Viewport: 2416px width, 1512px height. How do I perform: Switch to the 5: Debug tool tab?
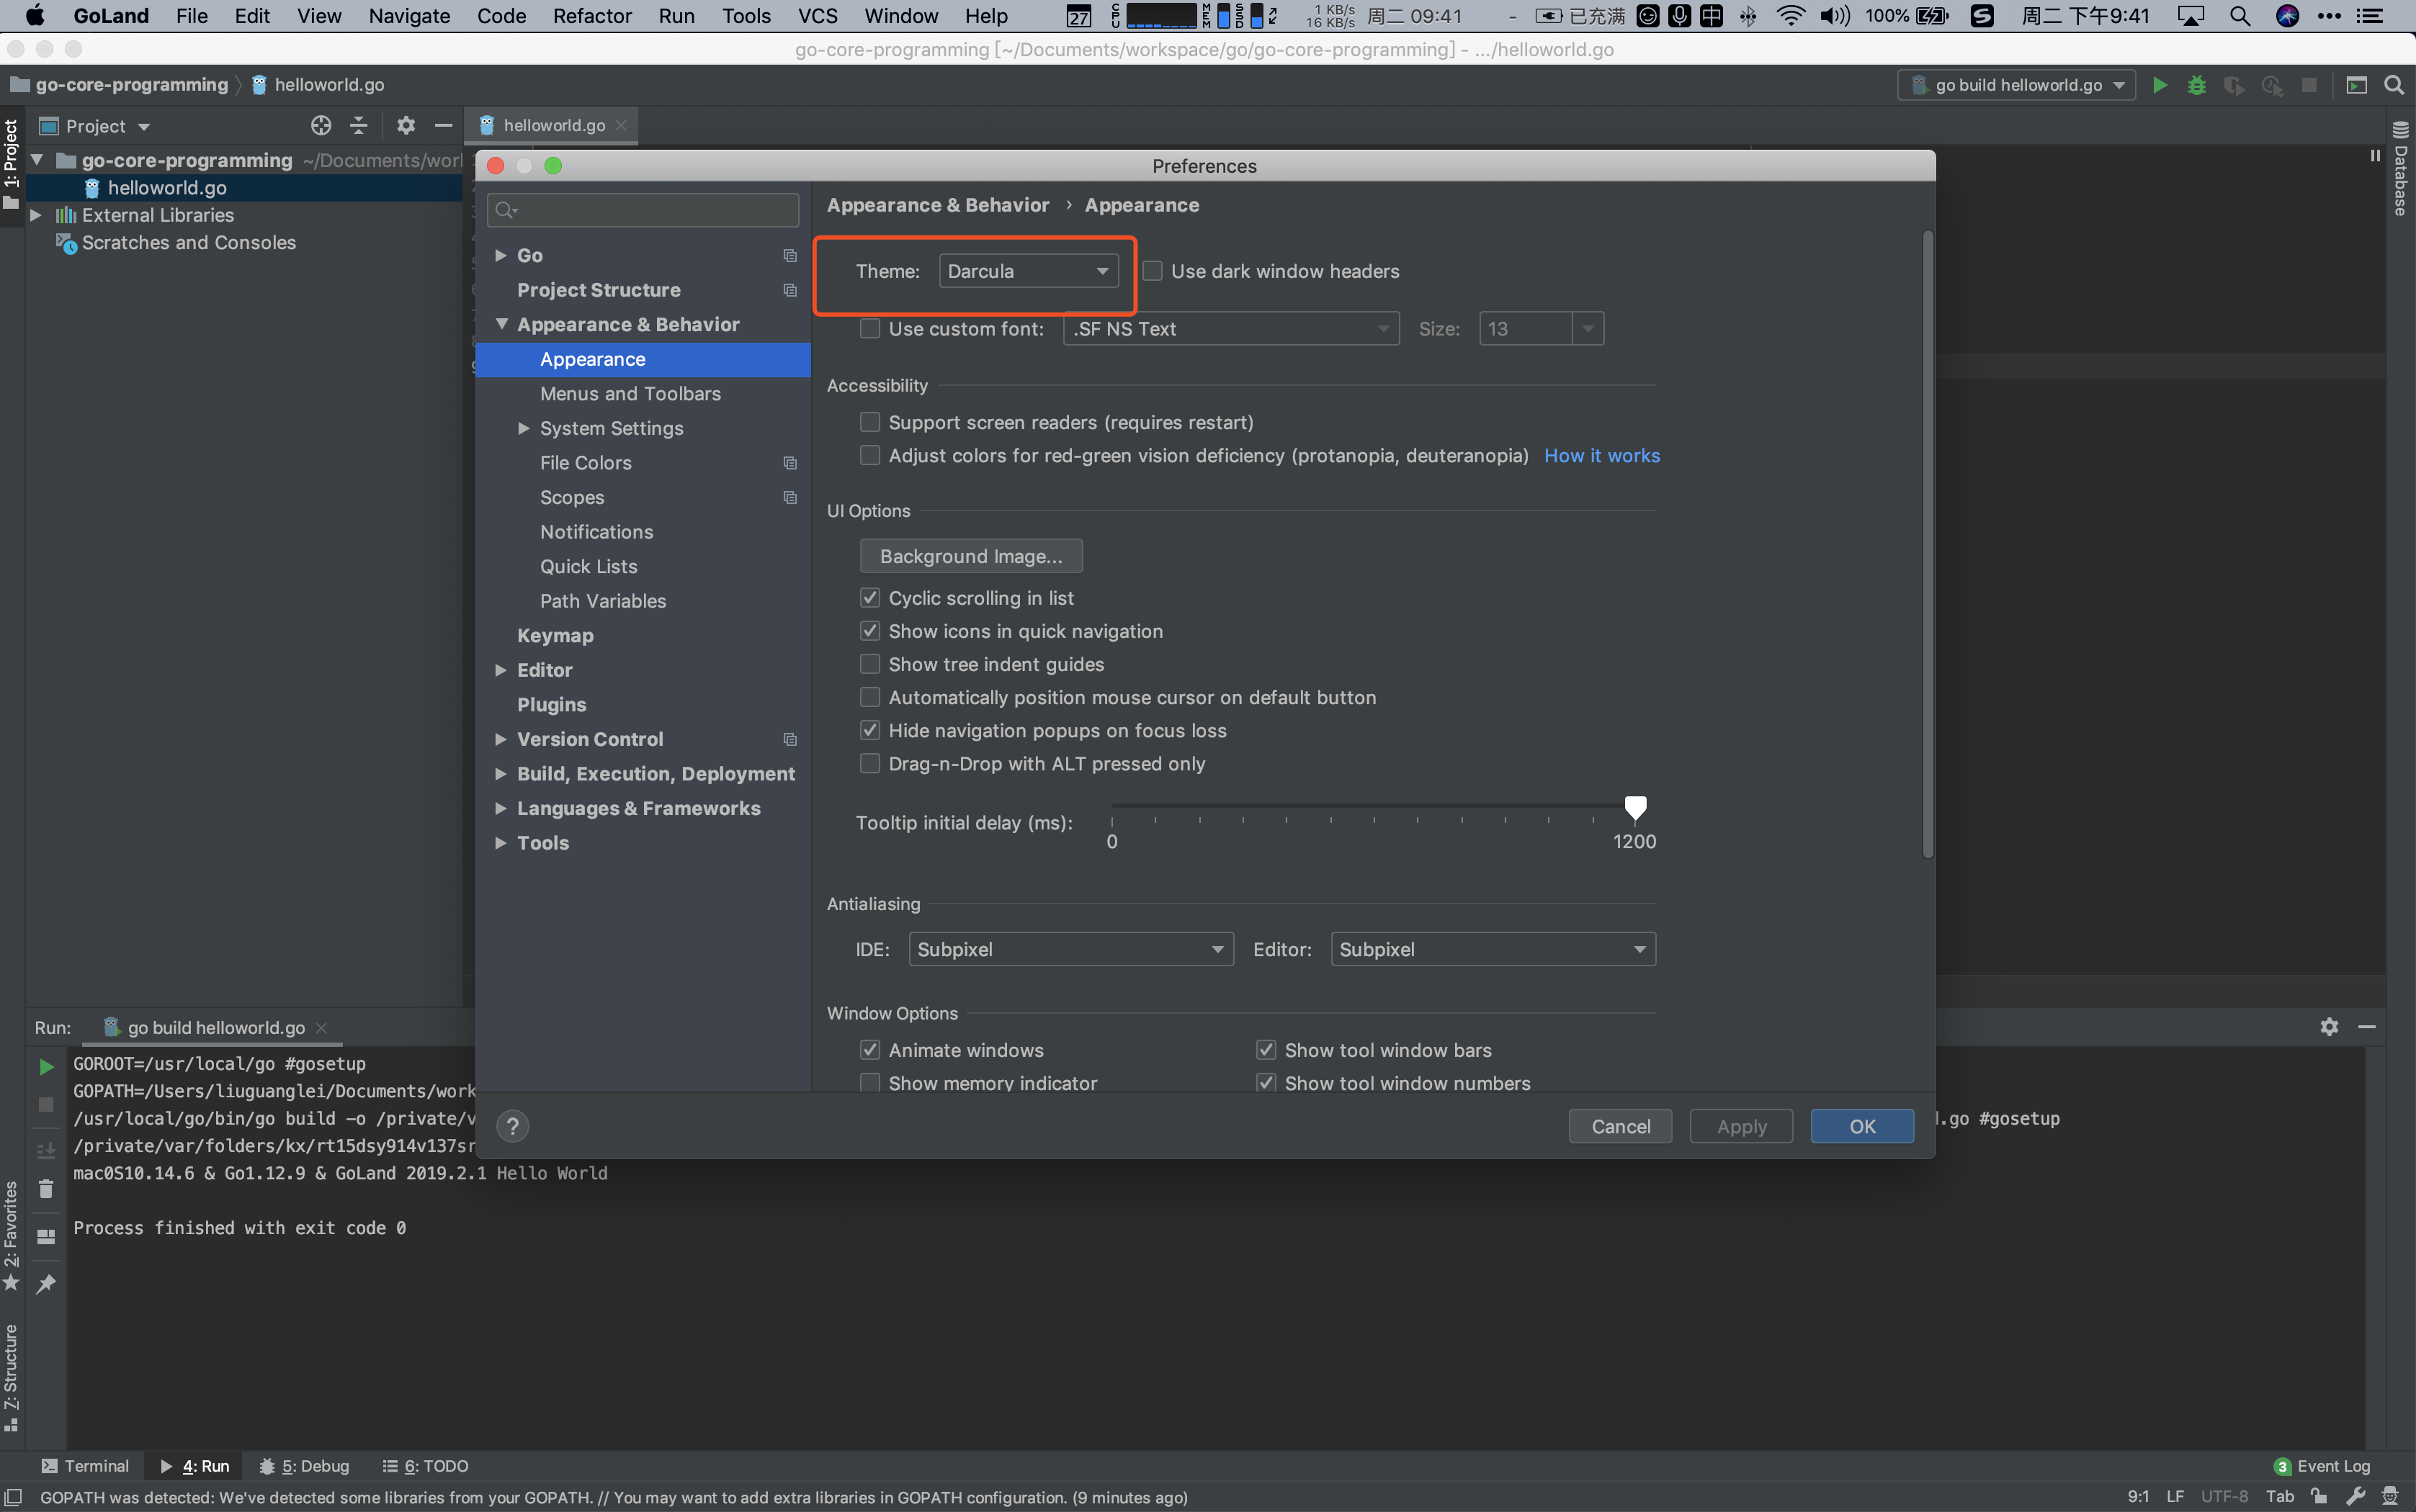click(x=304, y=1466)
